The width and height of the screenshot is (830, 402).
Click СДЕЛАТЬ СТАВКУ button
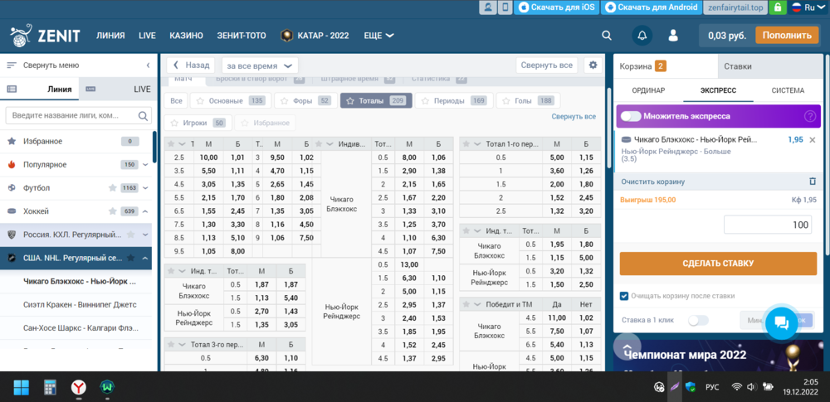pyautogui.click(x=718, y=264)
